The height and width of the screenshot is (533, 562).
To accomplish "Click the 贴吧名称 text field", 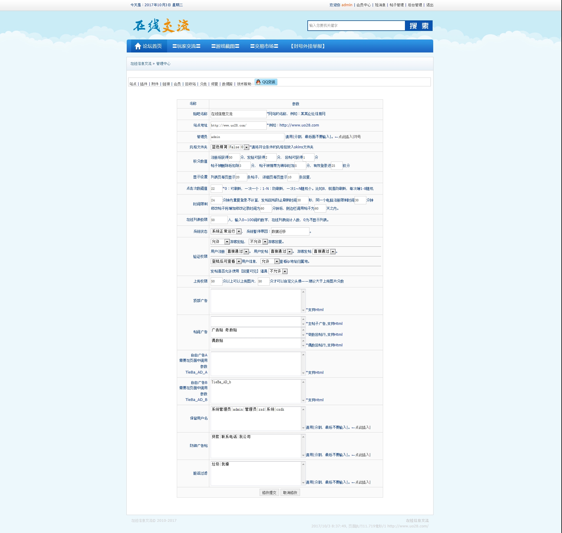I will coord(238,114).
